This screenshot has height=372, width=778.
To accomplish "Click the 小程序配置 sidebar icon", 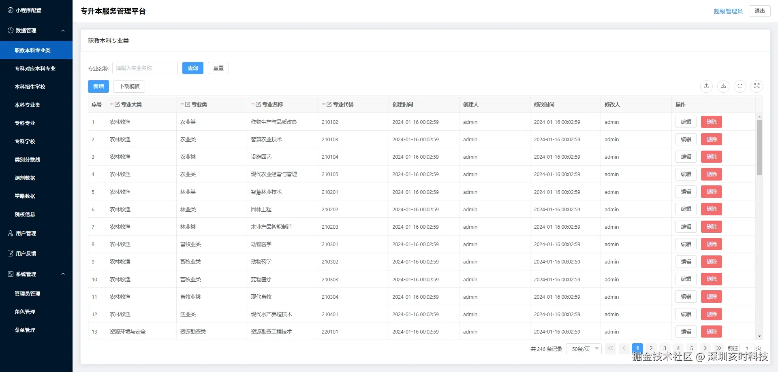I will point(11,10).
